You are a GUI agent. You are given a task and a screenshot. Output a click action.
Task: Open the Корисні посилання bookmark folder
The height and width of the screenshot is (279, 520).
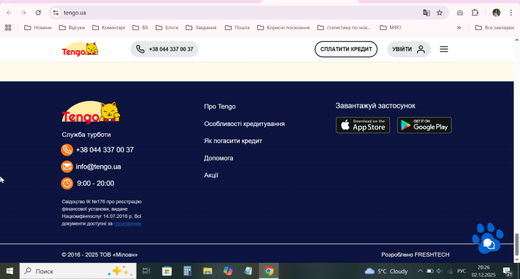284,28
